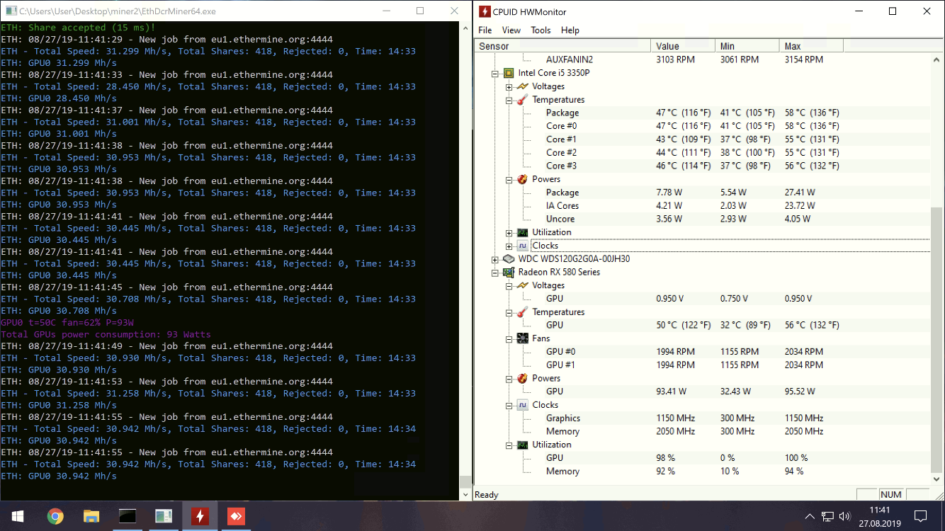Expand the CPU Clocks node
The height and width of the screenshot is (531, 945).
(x=509, y=246)
